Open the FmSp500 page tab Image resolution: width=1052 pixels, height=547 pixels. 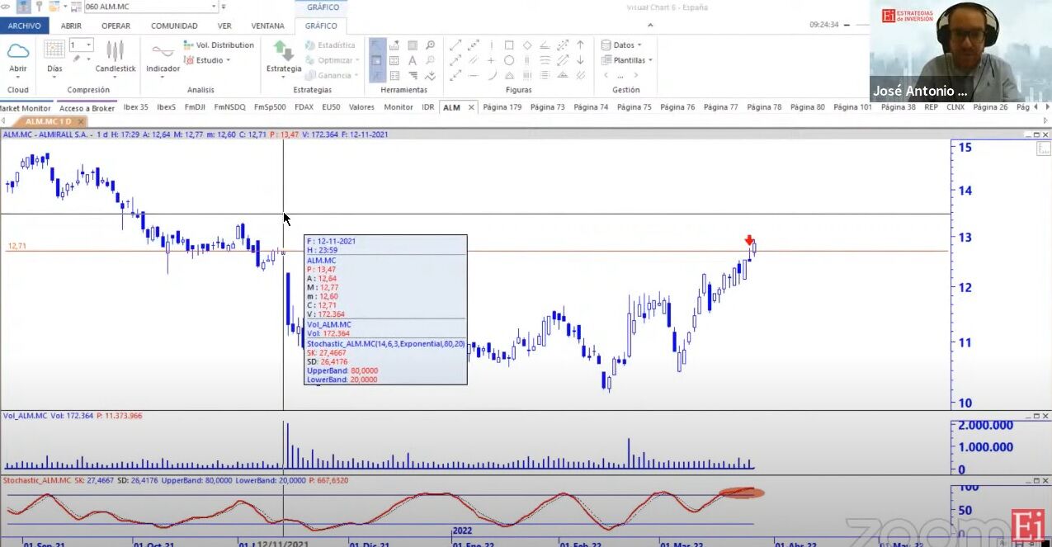click(x=270, y=107)
